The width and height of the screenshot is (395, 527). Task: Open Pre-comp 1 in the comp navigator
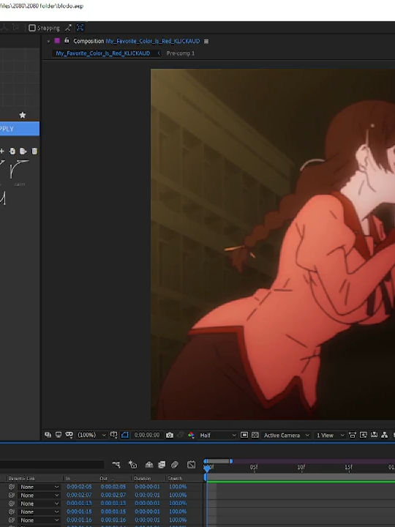tap(181, 53)
